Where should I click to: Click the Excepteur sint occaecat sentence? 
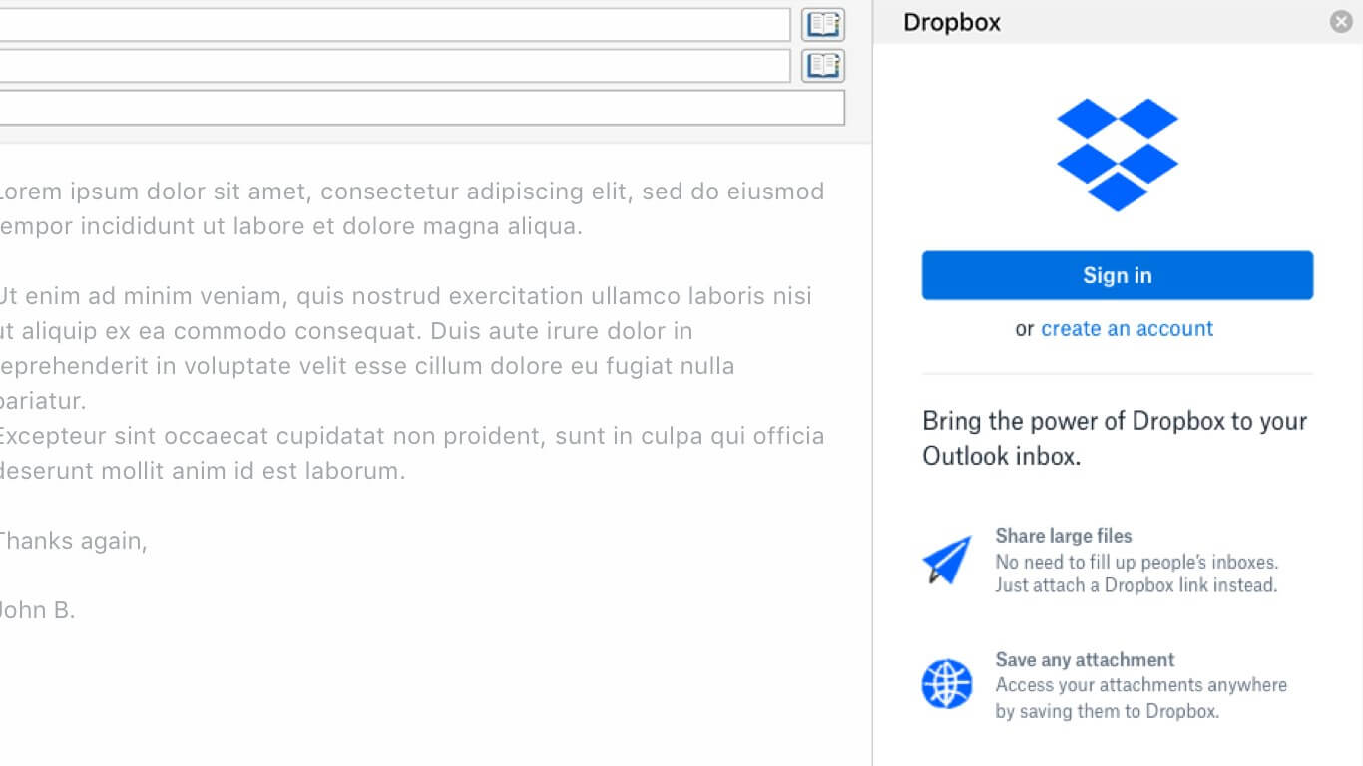pyautogui.click(x=410, y=436)
